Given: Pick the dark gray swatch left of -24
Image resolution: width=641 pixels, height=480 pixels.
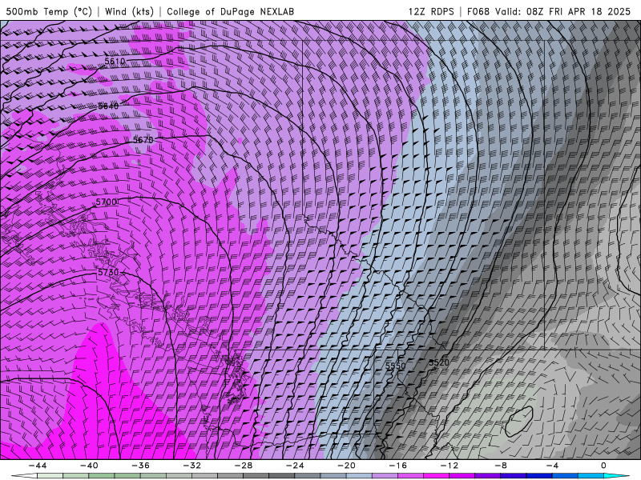Looking at the screenshot, I should (282, 476).
